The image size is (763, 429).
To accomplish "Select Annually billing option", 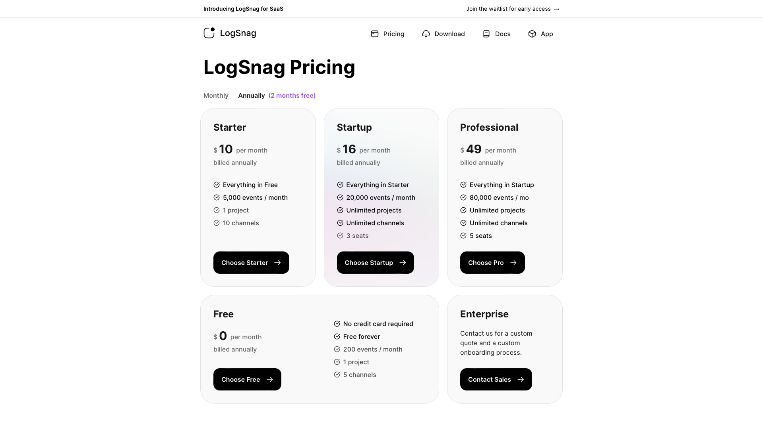I will [x=252, y=95].
